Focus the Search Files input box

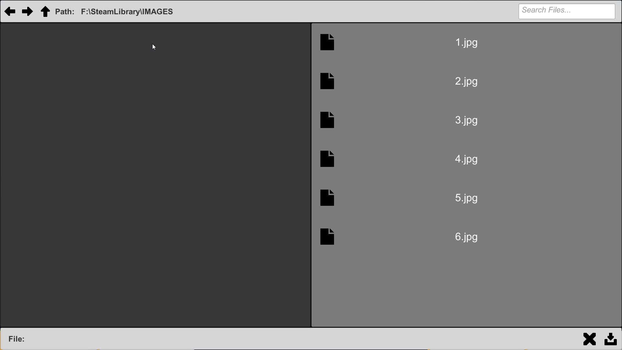(x=567, y=11)
